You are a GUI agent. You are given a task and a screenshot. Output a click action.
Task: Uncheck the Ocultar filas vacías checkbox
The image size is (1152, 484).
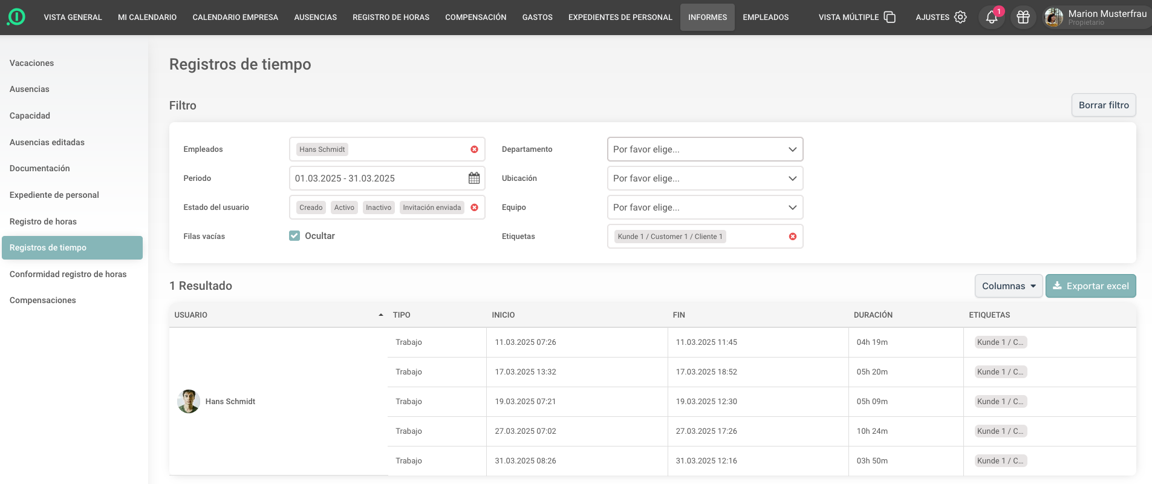[x=295, y=236]
